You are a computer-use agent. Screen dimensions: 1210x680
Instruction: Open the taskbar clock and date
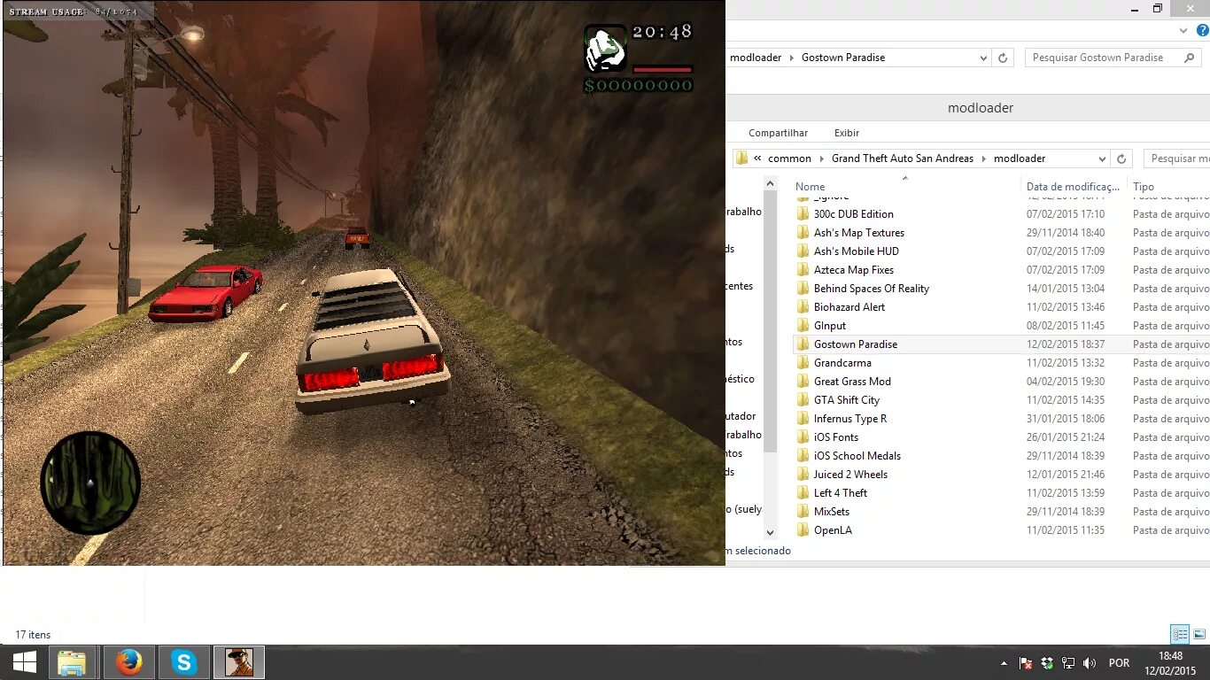pyautogui.click(x=1170, y=663)
